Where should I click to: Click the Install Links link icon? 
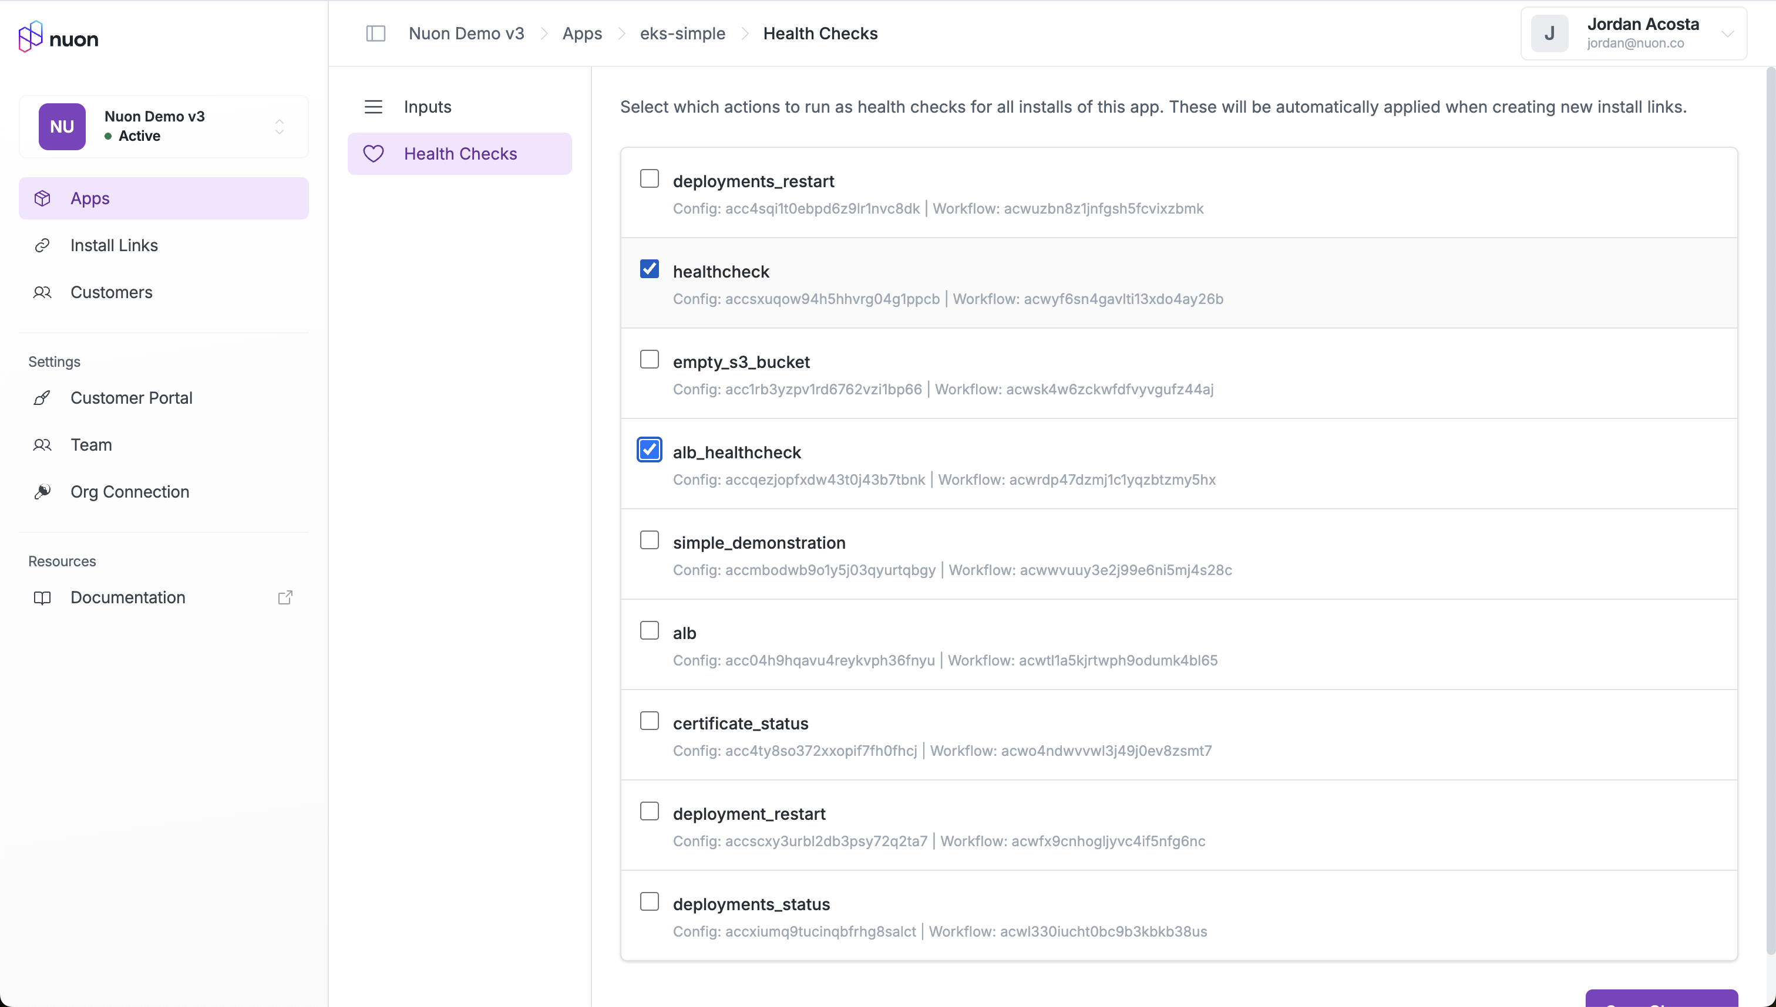42,245
